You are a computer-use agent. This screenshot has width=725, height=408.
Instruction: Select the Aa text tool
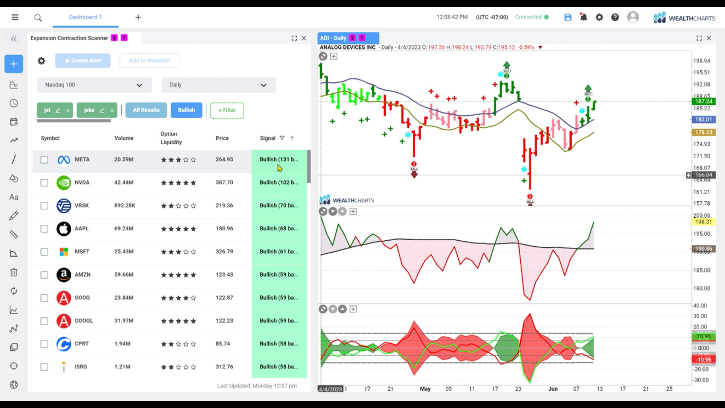click(14, 197)
